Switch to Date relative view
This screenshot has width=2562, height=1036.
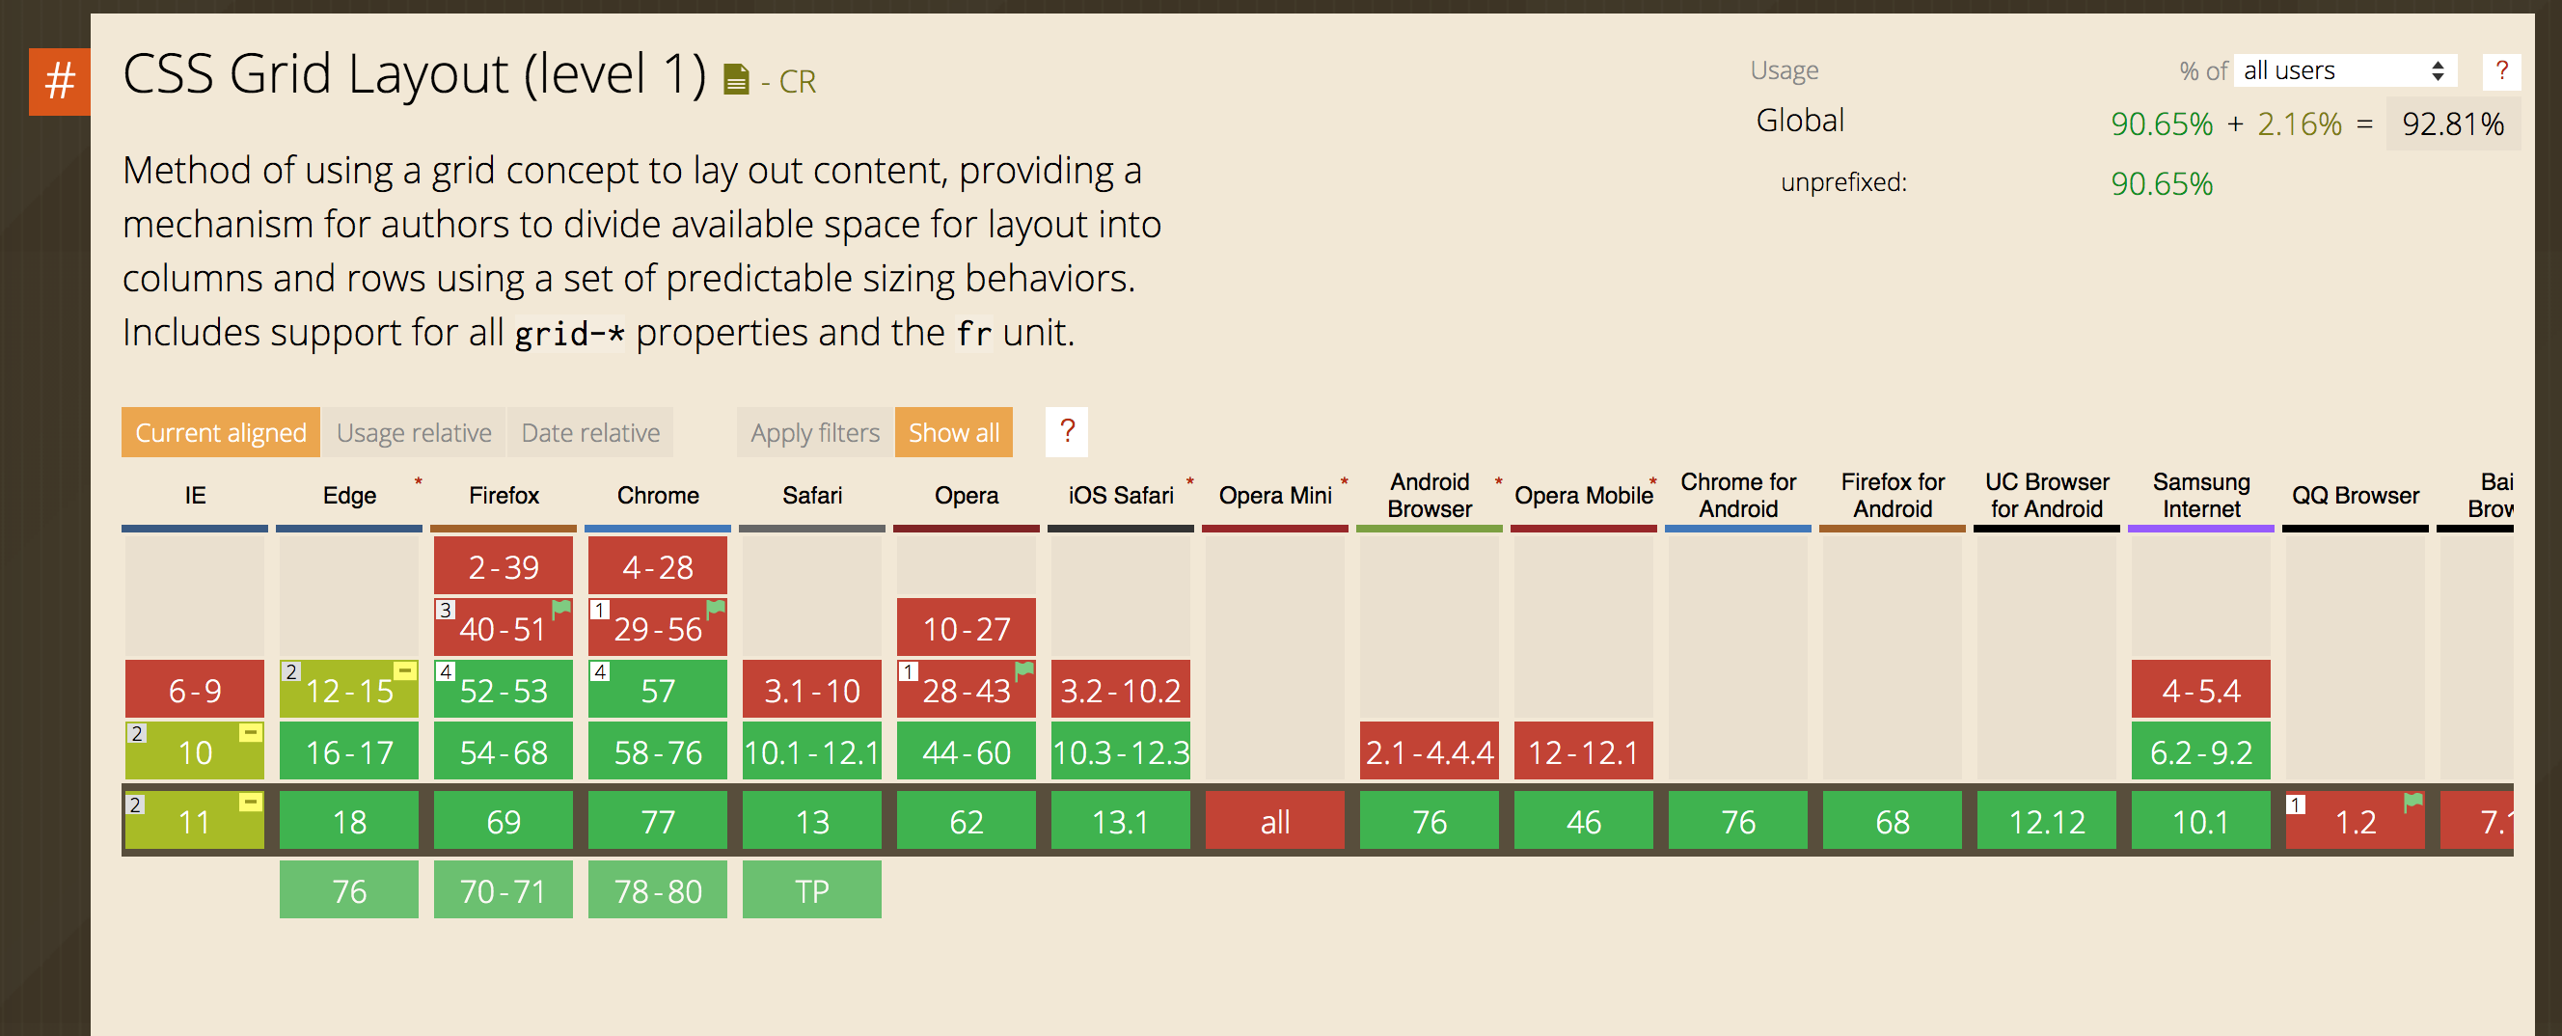[x=589, y=432]
